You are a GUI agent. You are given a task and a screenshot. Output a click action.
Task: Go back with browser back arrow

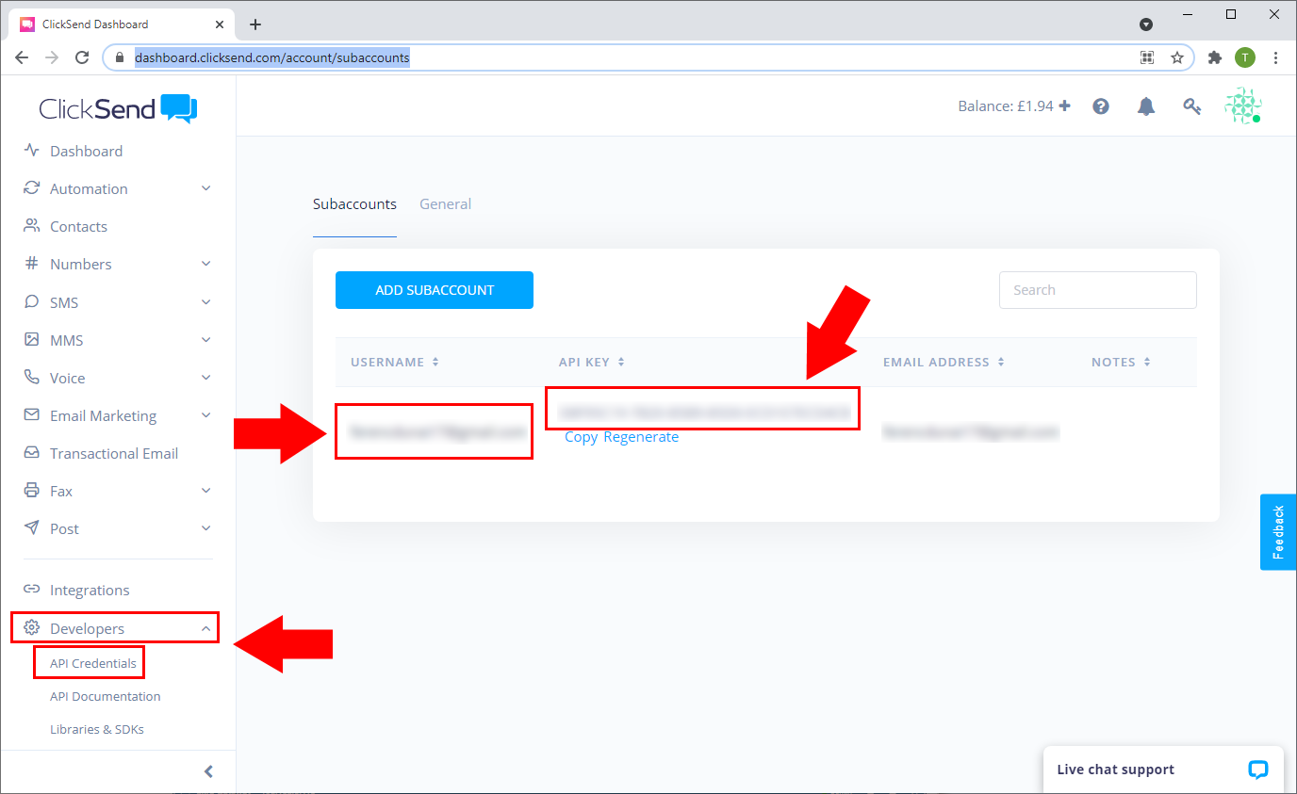tap(22, 57)
